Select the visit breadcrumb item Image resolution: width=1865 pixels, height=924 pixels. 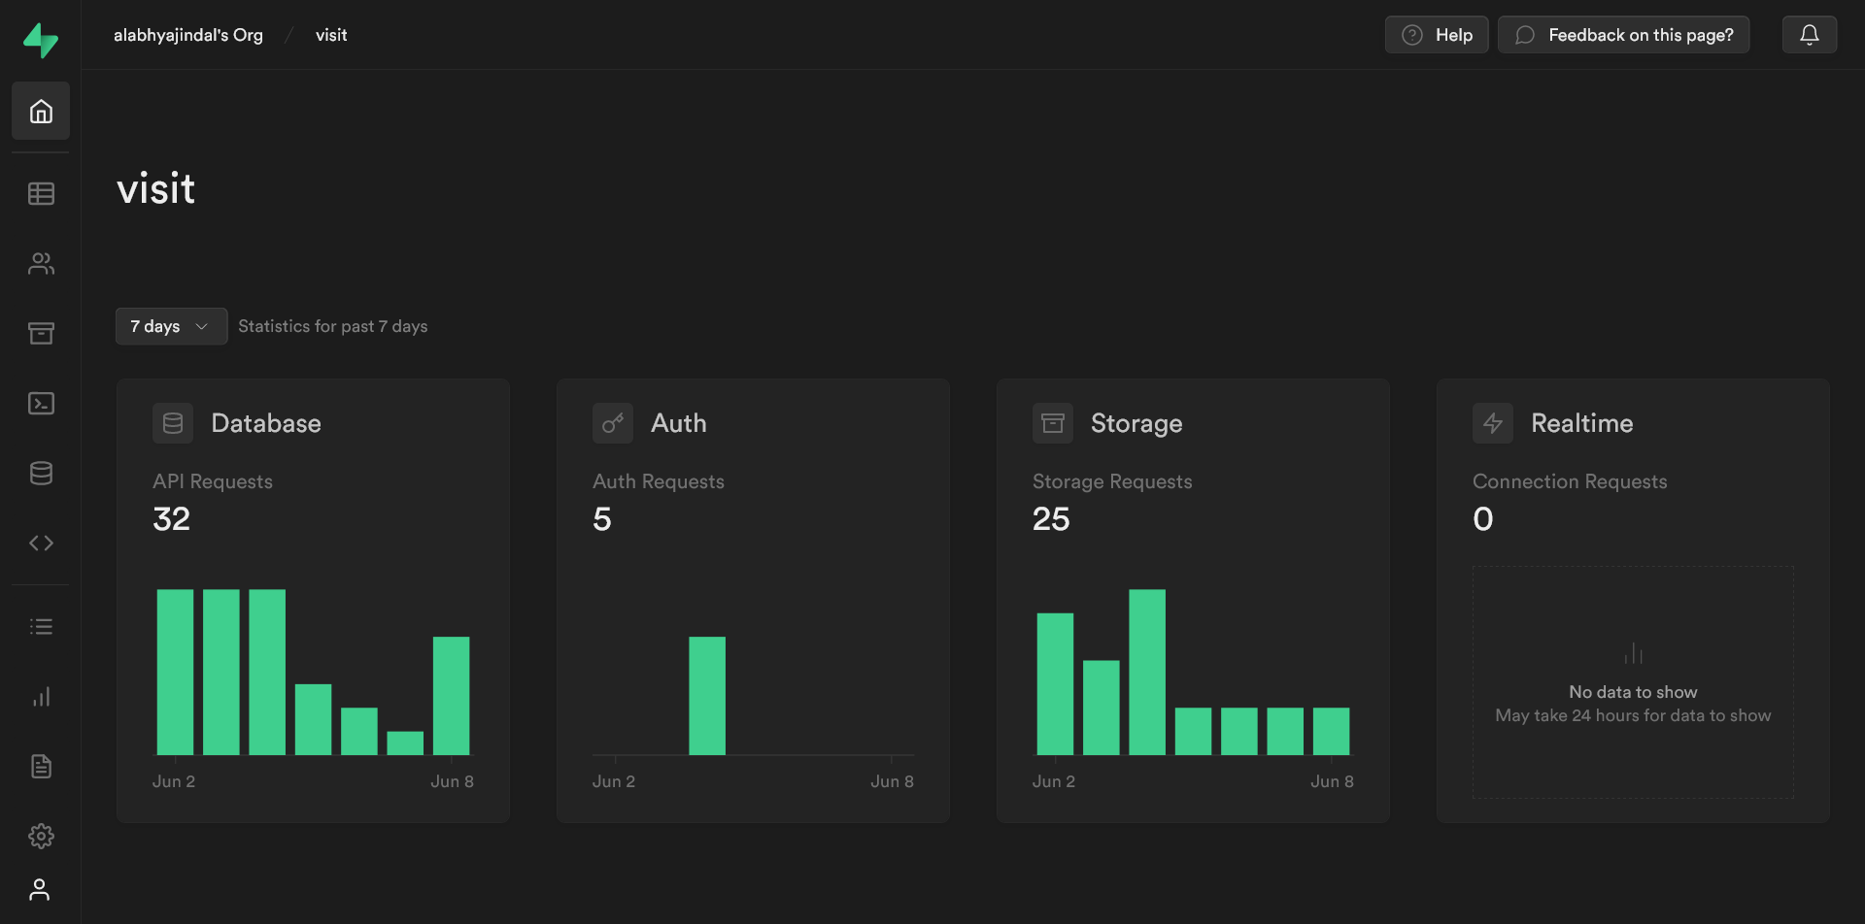(x=330, y=35)
